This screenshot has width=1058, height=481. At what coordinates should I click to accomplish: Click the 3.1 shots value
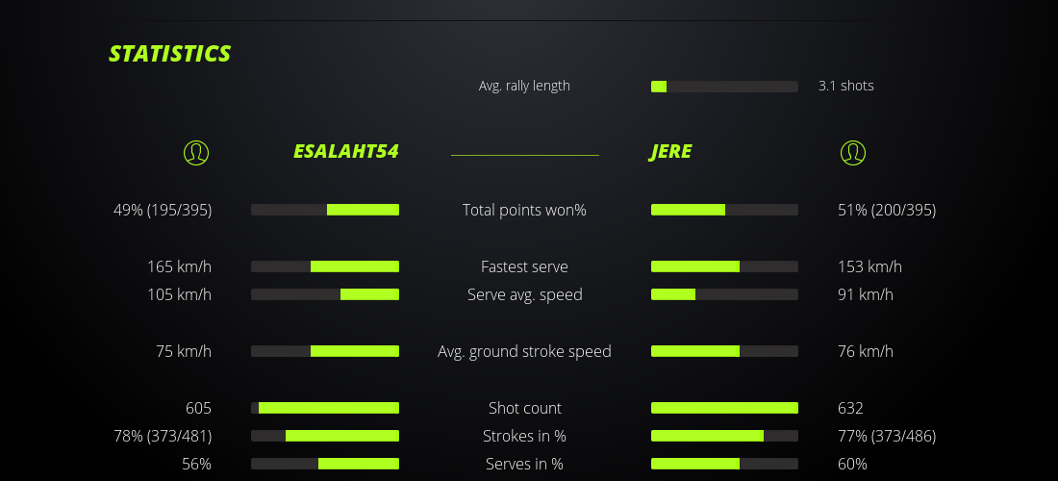point(845,86)
